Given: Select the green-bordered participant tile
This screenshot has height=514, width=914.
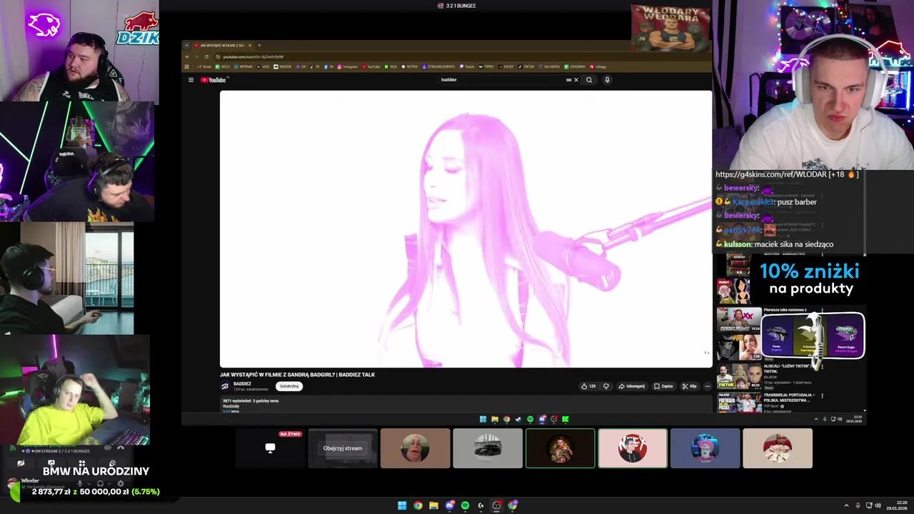Looking at the screenshot, I should (x=560, y=448).
